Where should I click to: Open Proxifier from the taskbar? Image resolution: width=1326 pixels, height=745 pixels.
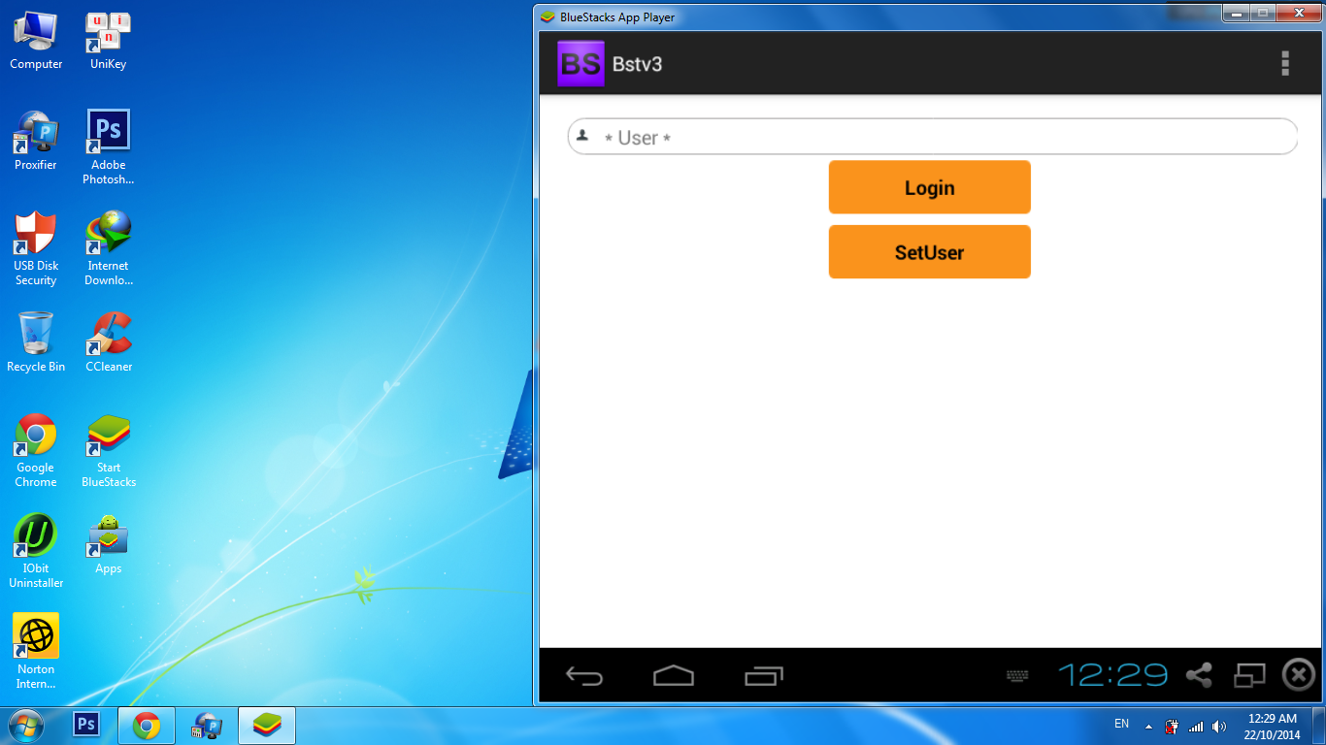tap(207, 726)
